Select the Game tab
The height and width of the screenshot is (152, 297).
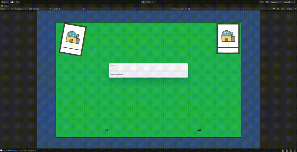tap(5, 6)
